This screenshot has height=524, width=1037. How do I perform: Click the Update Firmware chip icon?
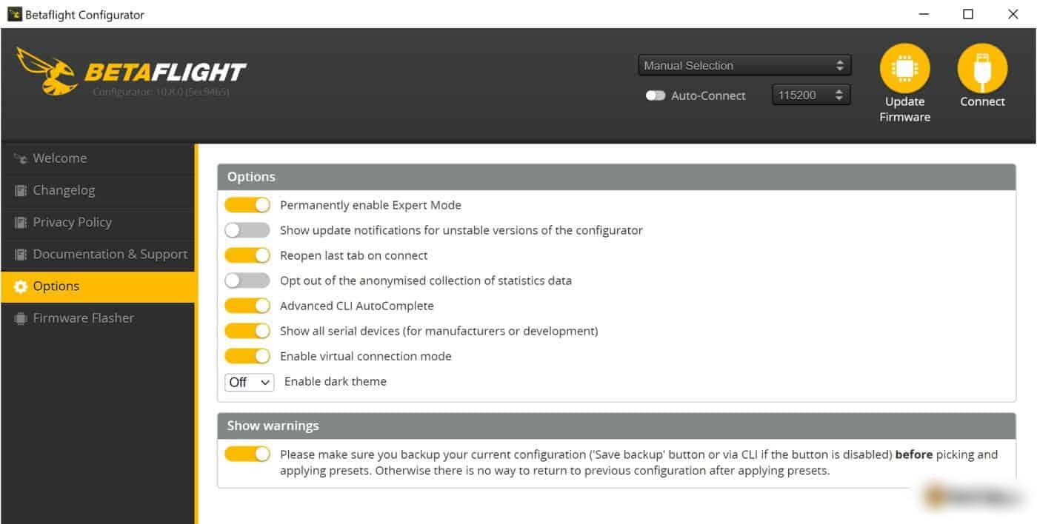pos(904,69)
